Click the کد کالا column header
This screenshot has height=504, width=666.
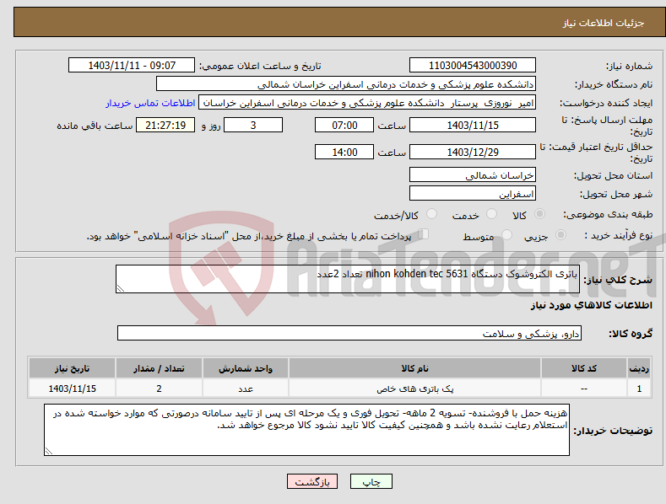tap(584, 368)
